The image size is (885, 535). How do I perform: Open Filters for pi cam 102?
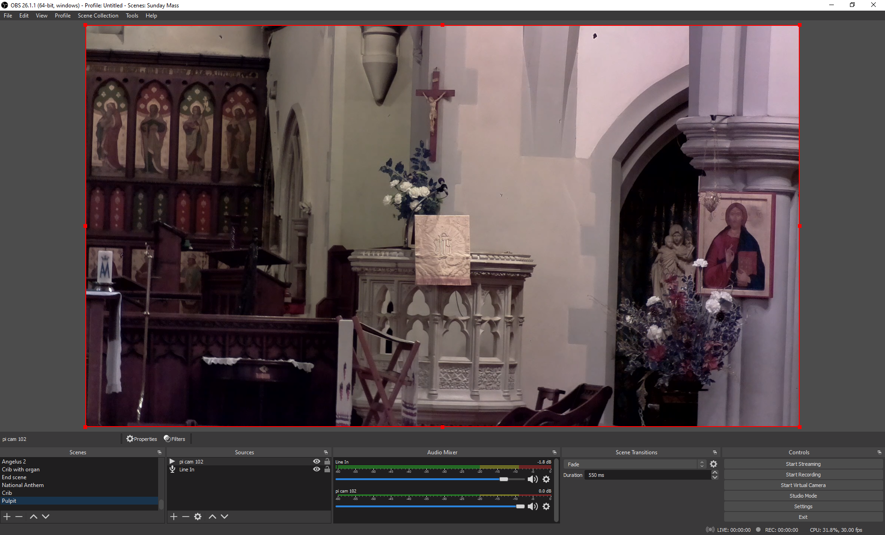click(x=175, y=439)
